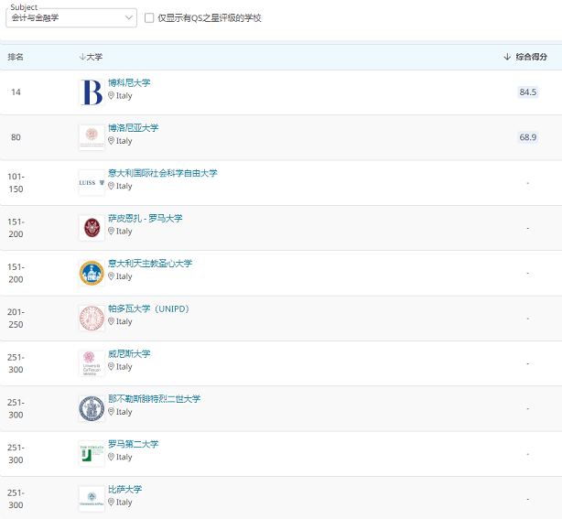Image resolution: width=562 pixels, height=519 pixels.
Task: Open 帕多瓦大学（UNIPD）link
Action: pos(149,308)
